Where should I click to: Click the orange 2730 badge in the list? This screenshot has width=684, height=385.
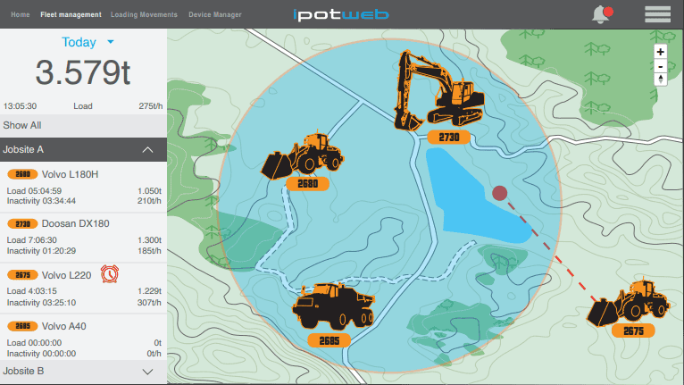(22, 223)
